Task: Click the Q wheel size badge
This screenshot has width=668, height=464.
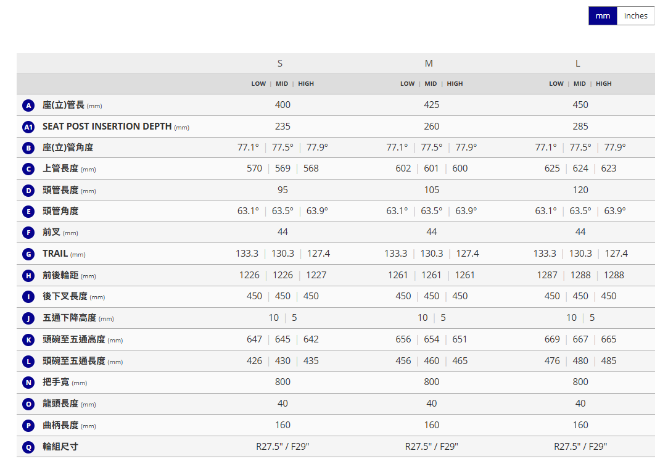Action: click(28, 447)
